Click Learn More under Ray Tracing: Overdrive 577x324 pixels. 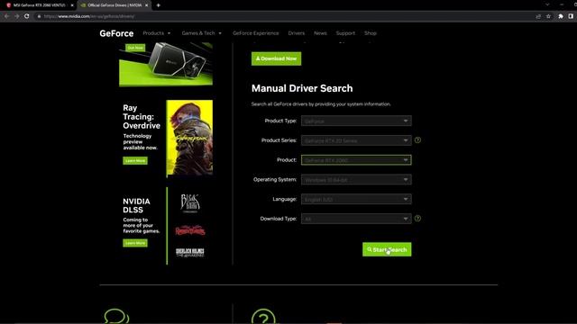tap(135, 160)
